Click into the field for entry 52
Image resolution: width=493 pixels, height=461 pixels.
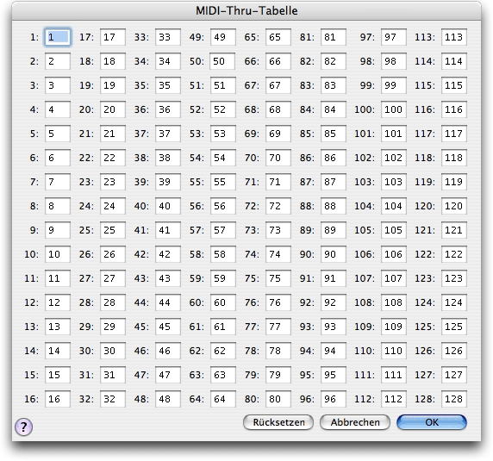[223, 109]
